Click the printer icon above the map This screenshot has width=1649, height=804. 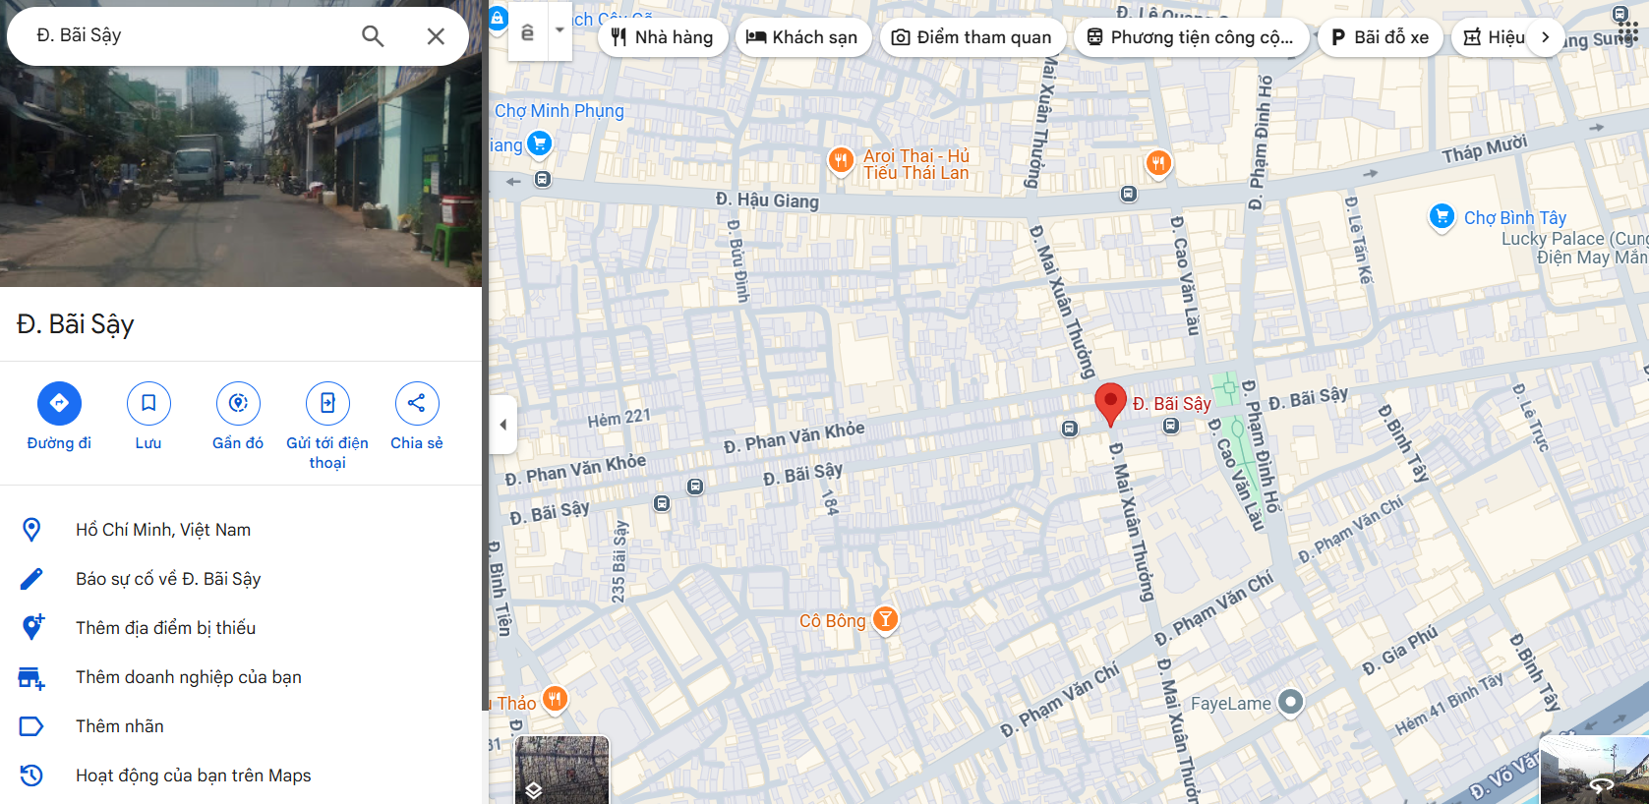[528, 32]
